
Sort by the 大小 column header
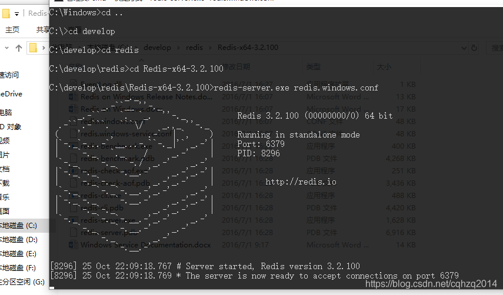click(384, 66)
